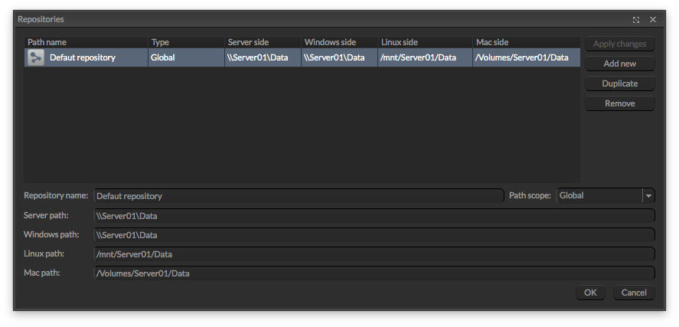Screen dimensions: 679x327
Task: Click into the Windows path field
Action: click(x=374, y=235)
